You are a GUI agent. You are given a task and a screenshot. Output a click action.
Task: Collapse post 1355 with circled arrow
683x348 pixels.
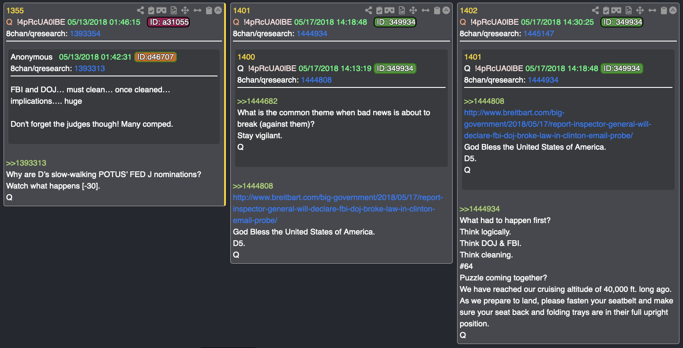pyautogui.click(x=218, y=10)
